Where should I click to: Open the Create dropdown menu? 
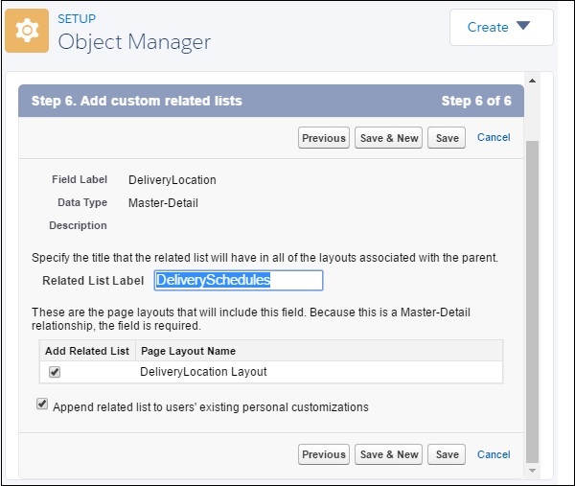coord(500,27)
